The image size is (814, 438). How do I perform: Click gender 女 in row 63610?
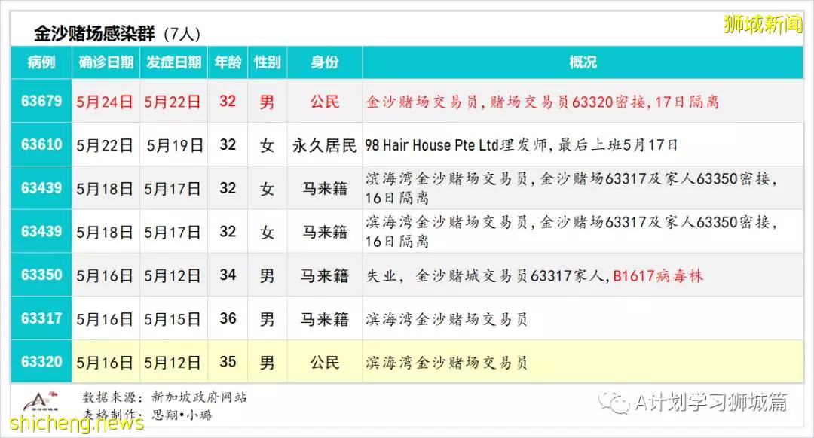(x=267, y=145)
